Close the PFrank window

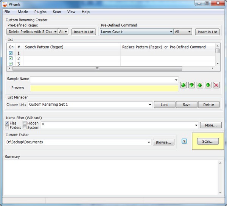(218, 3)
